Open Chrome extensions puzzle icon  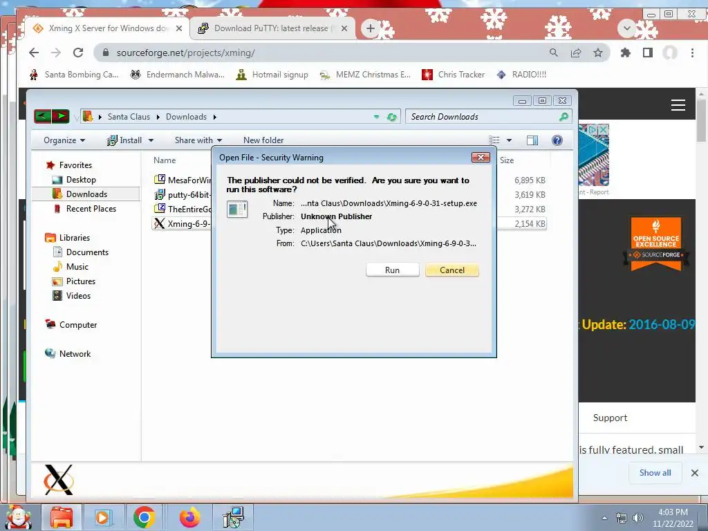(625, 53)
